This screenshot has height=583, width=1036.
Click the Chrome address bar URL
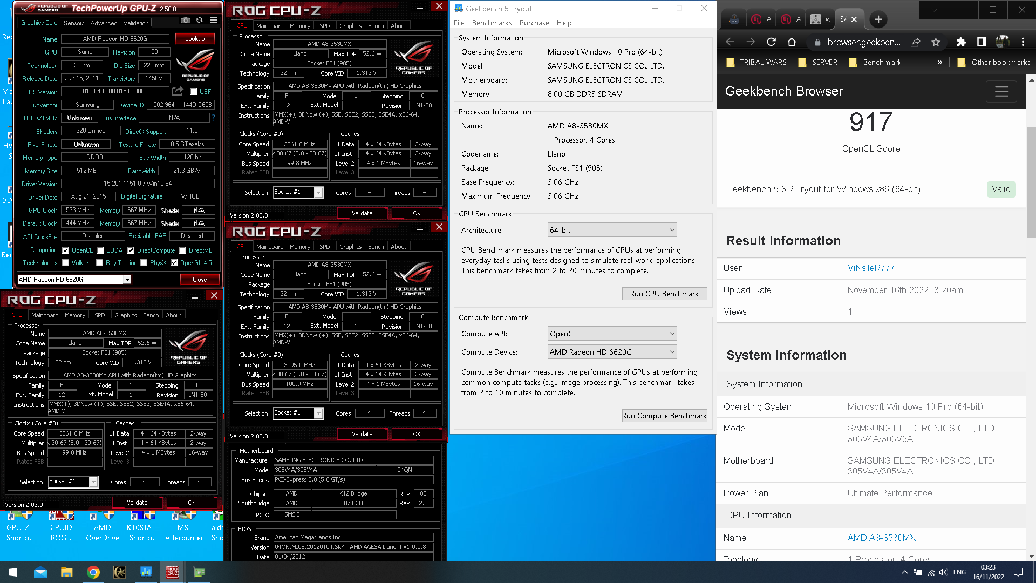click(863, 42)
